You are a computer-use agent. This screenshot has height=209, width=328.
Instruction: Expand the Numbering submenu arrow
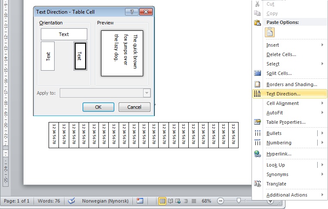click(322, 142)
